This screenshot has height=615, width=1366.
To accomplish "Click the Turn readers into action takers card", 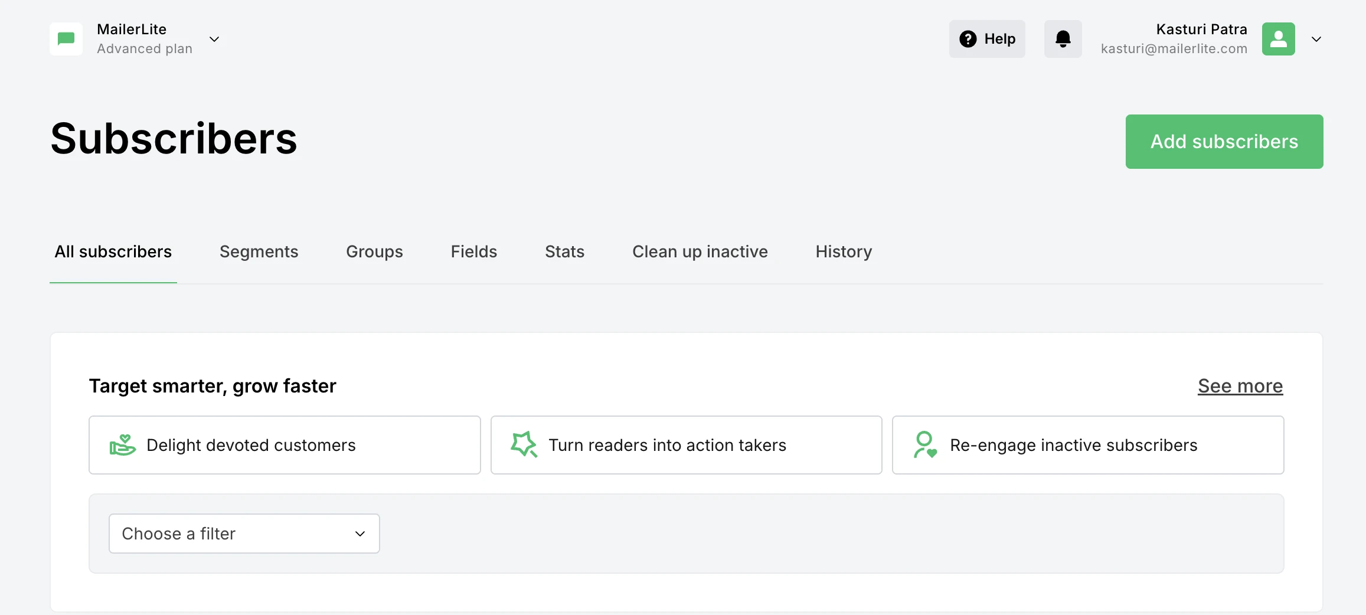I will click(685, 445).
